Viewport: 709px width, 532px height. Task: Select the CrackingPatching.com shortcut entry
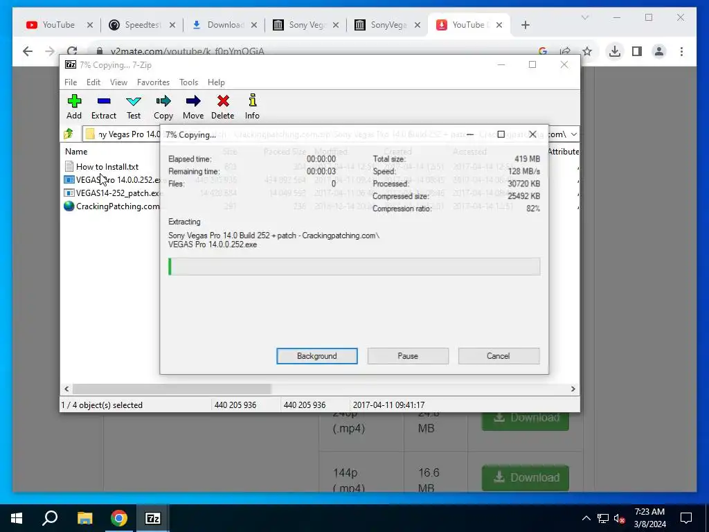tap(112, 206)
